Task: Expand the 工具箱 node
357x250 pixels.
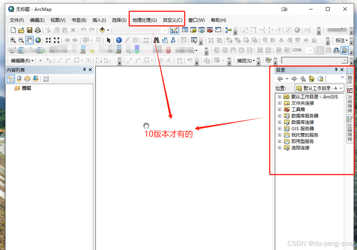Action: (x=279, y=110)
